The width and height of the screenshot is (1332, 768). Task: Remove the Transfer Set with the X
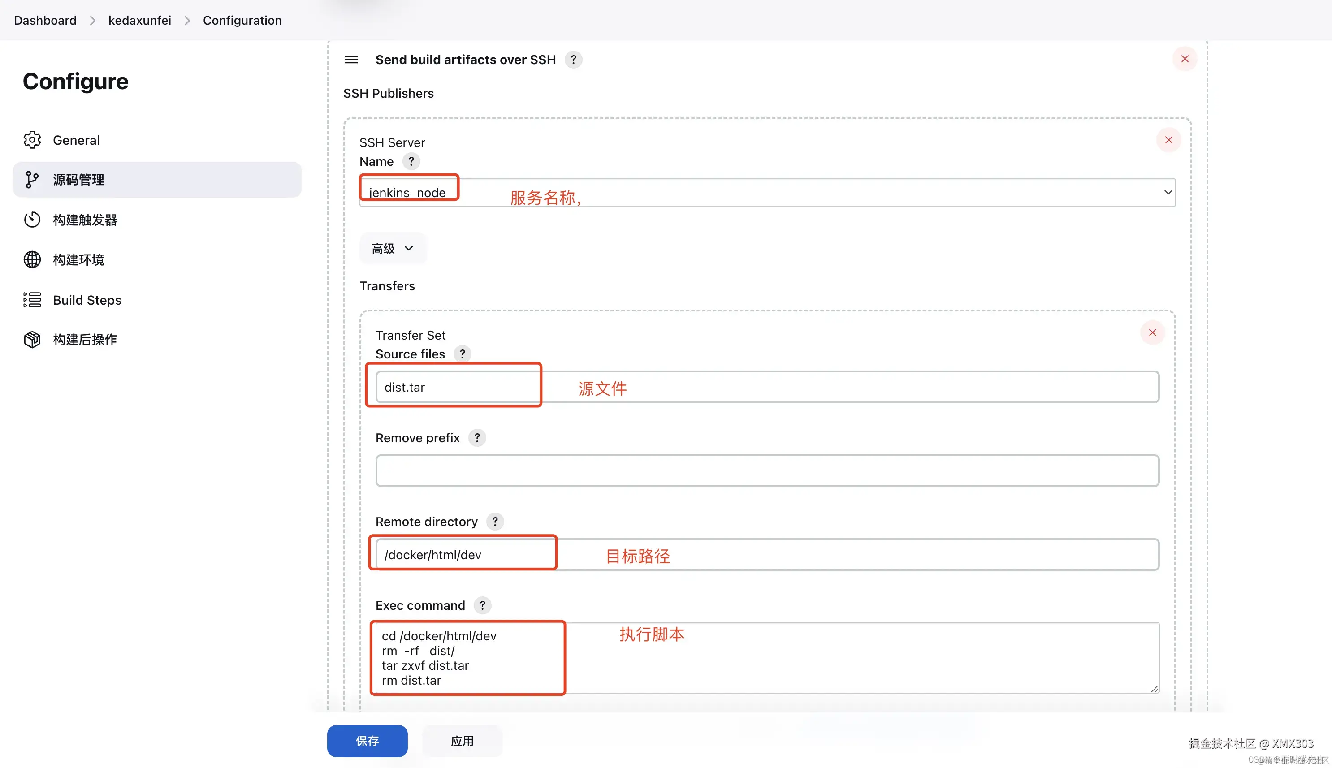tap(1152, 332)
